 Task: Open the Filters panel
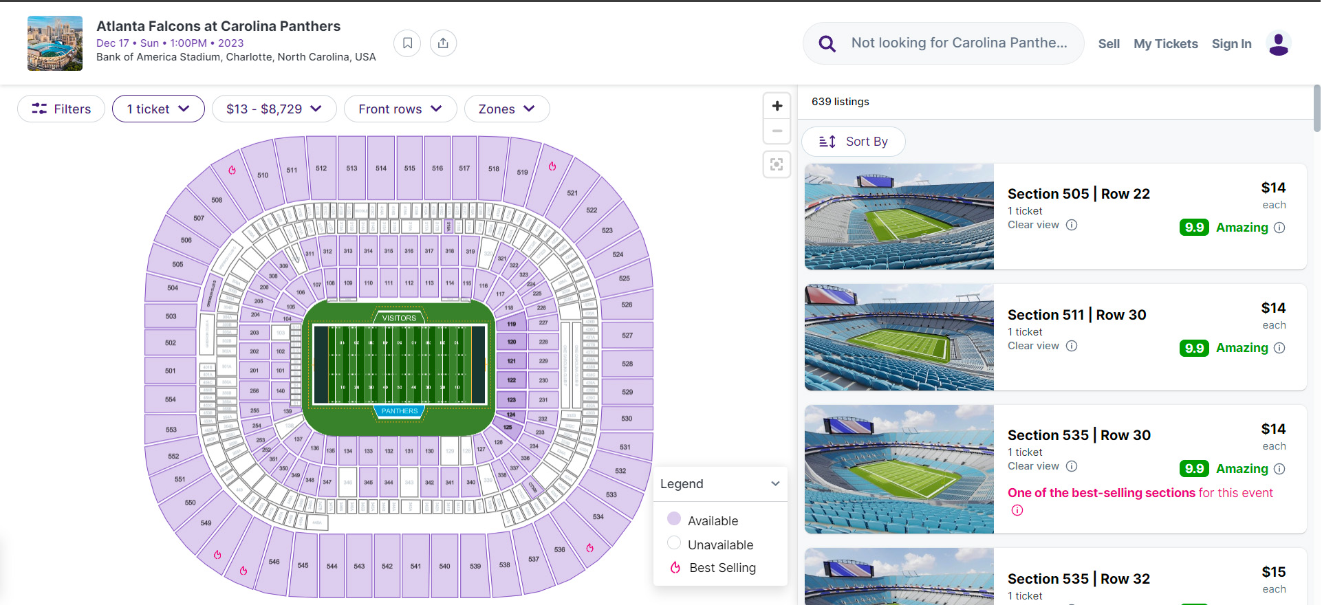(61, 109)
